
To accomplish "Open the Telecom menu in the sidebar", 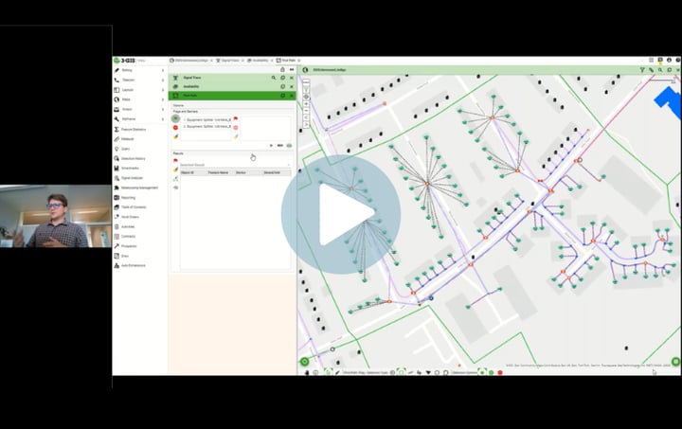I will pyautogui.click(x=128, y=80).
